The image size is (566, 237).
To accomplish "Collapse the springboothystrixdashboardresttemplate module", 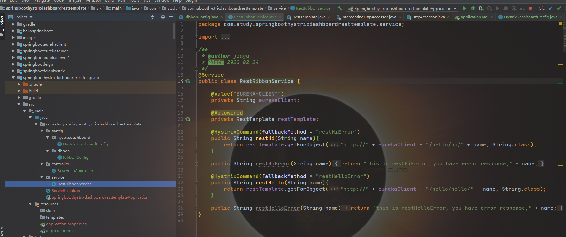I will [x=13, y=77].
